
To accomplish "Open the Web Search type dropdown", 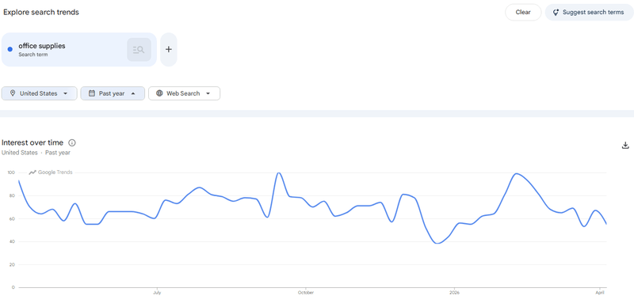I will tap(184, 93).
